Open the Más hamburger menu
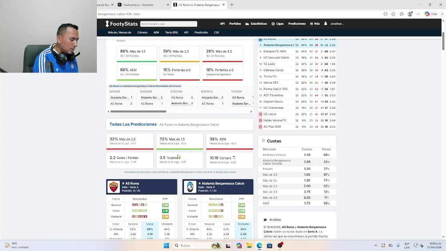Viewport: 446px width, 251px height. point(315,24)
